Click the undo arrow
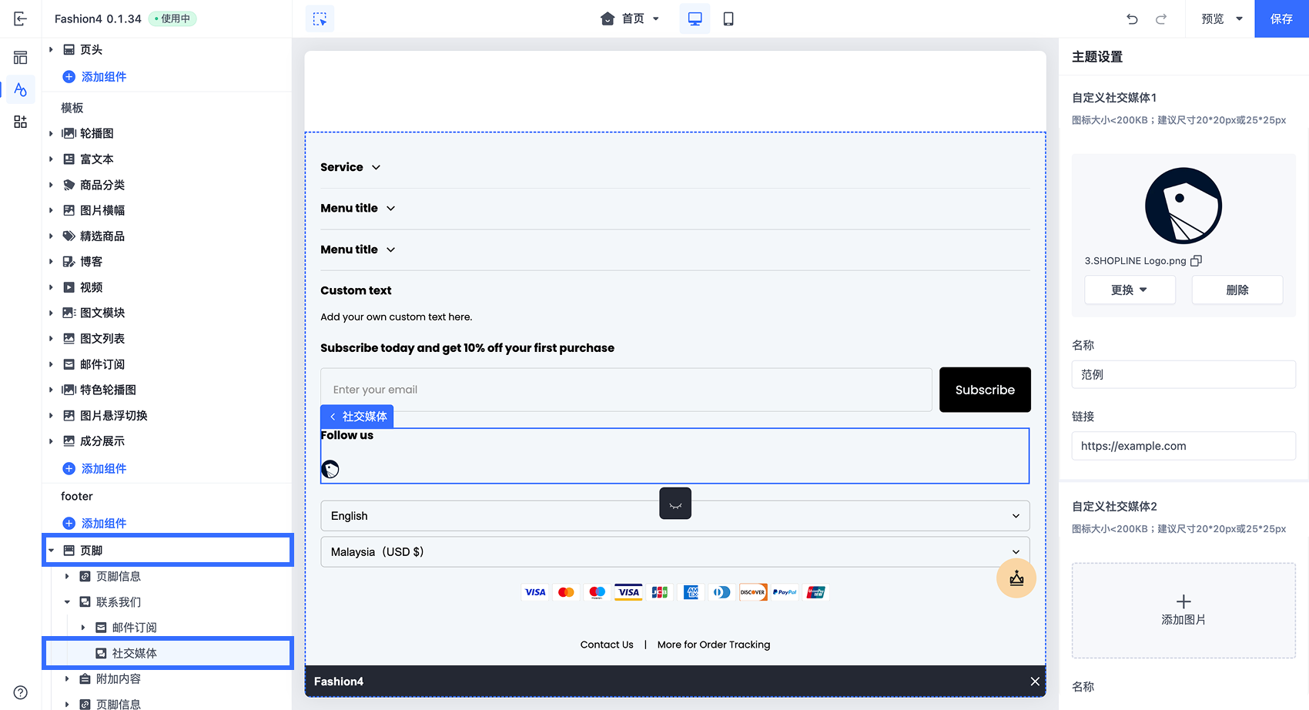The width and height of the screenshot is (1309, 710). 1132,18
